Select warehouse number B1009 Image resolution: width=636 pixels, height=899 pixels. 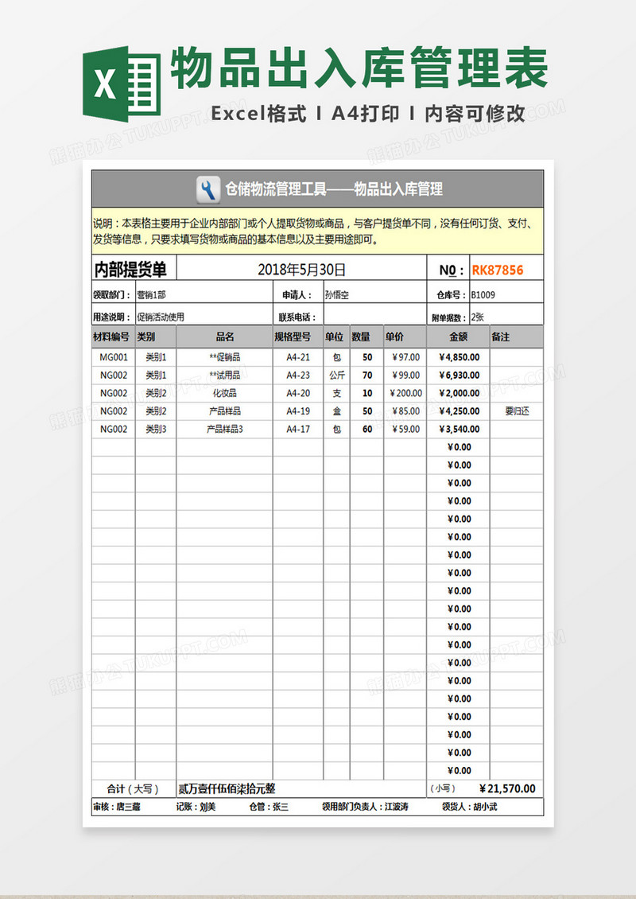pos(483,295)
